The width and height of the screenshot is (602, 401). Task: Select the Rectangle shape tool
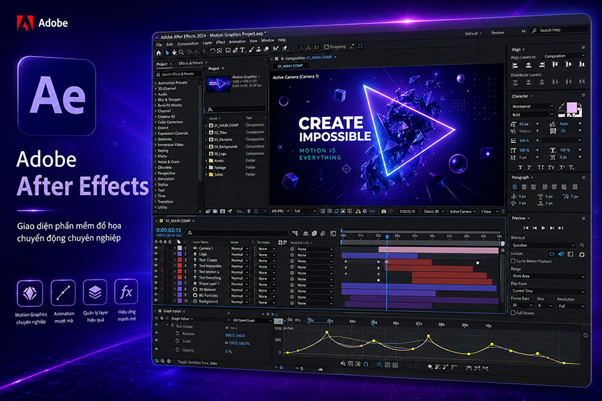point(228,51)
